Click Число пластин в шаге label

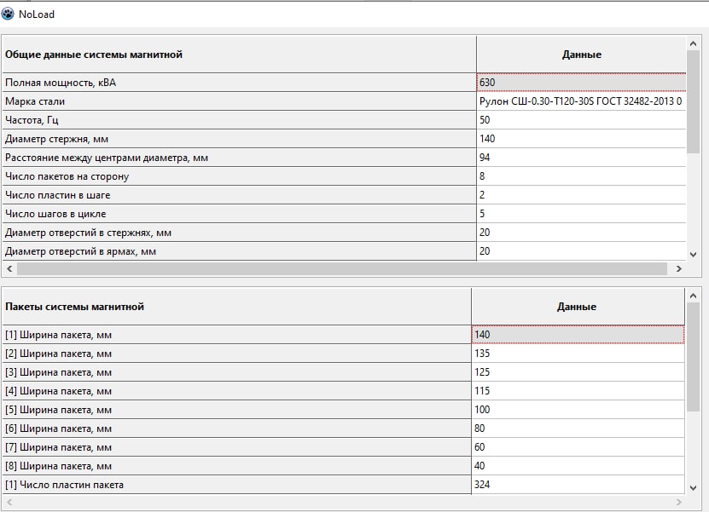pyautogui.click(x=57, y=195)
